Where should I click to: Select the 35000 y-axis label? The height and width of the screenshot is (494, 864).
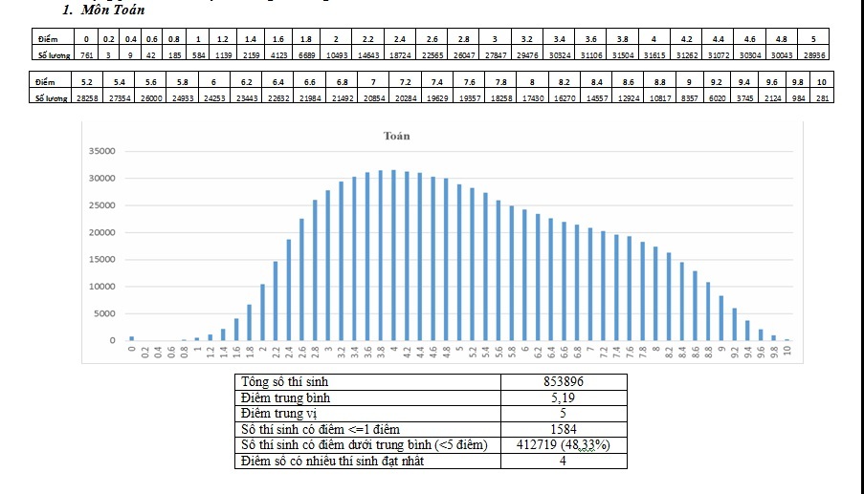click(100, 151)
